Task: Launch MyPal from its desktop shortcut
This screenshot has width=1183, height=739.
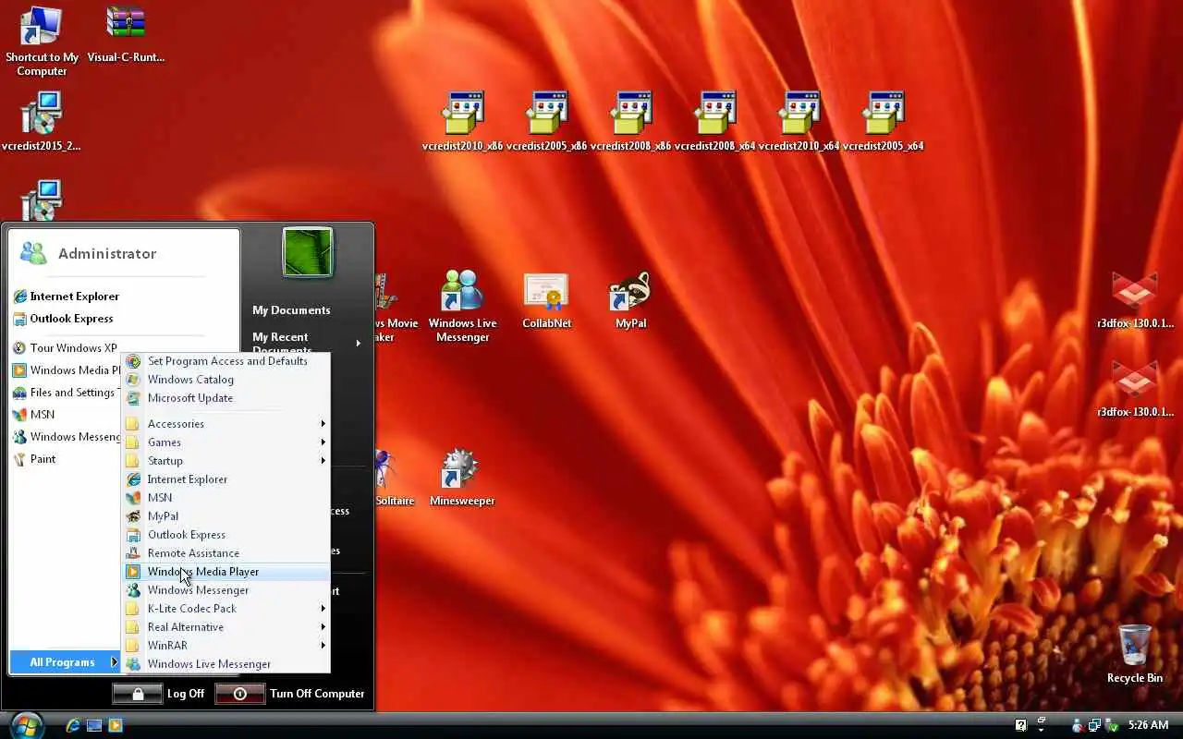Action: [x=630, y=300]
